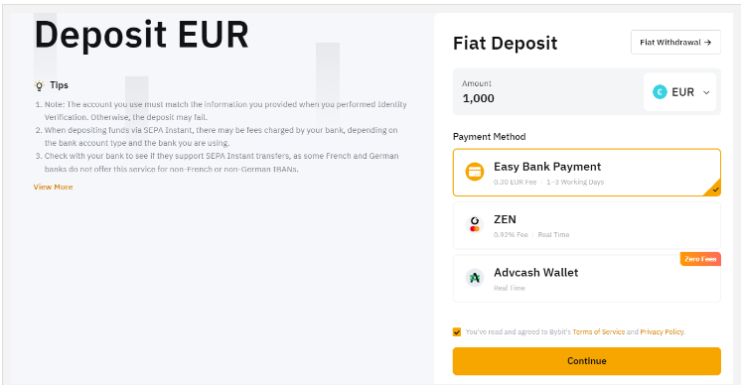This screenshot has height=385, width=741.
Task: Open the Terms of Service link
Action: [x=598, y=332]
